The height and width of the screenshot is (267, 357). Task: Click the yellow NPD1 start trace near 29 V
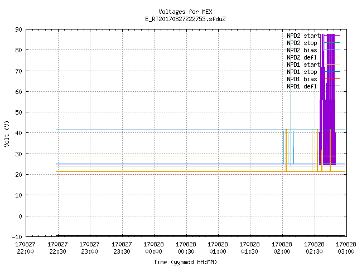tap(200, 156)
